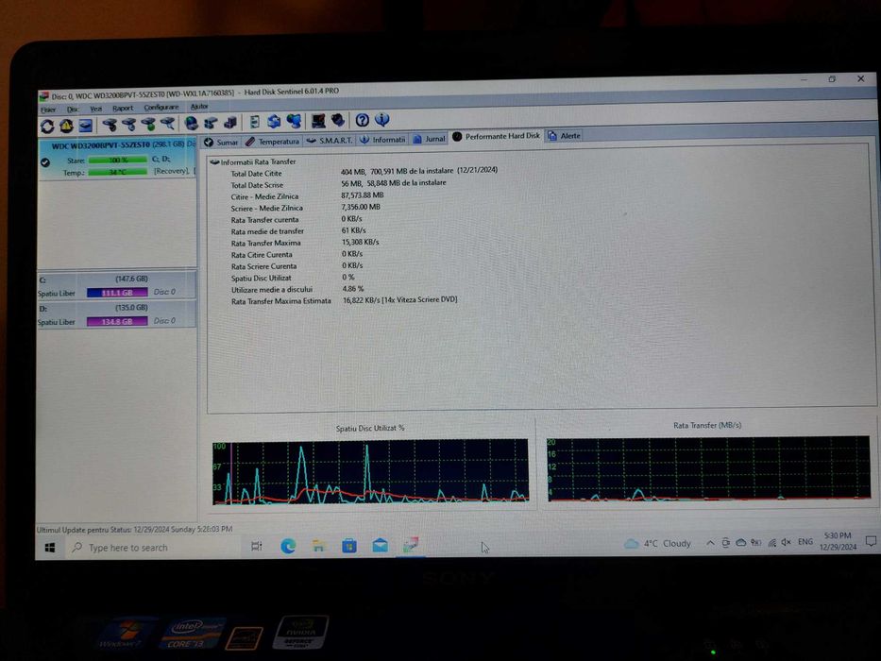Collapse Informatii Rata Transfer section

214,161
